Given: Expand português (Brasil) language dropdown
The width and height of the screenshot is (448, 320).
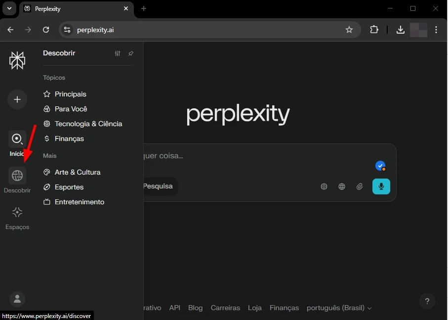Looking at the screenshot, I should click(x=339, y=308).
